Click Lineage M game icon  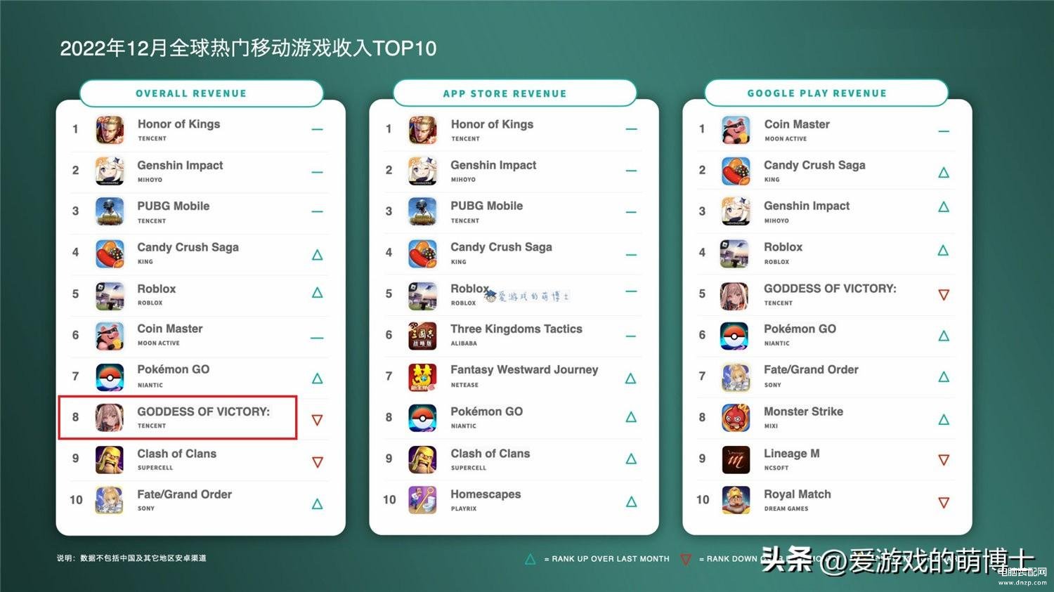pos(736,459)
